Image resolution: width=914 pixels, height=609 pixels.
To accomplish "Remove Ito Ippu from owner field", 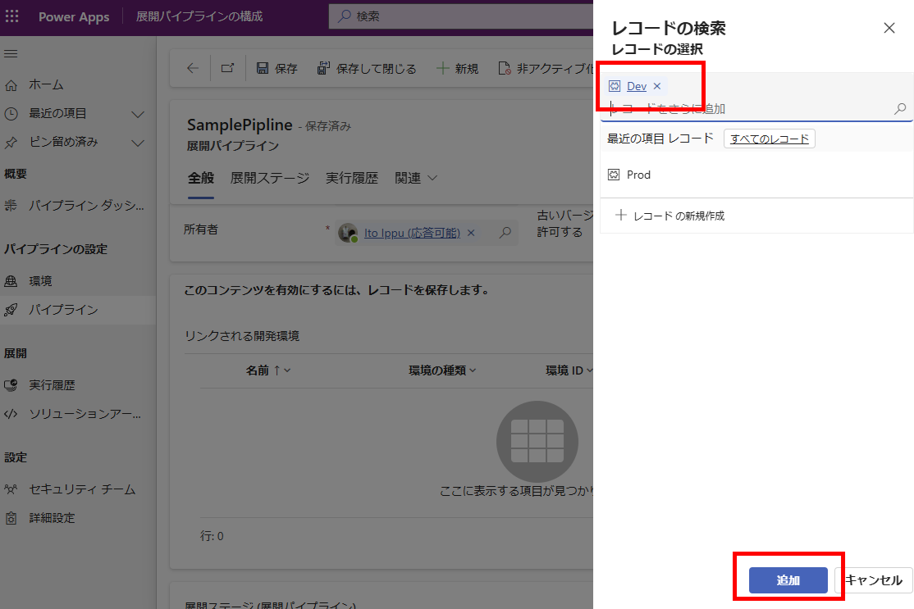I will pyautogui.click(x=471, y=233).
